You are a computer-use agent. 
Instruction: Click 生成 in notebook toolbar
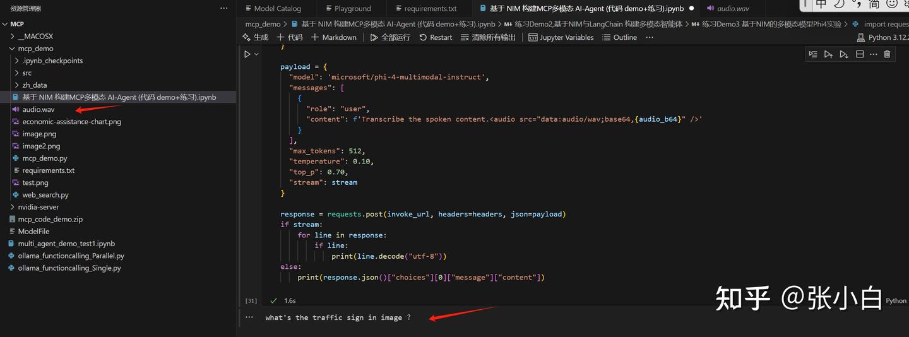(256, 37)
